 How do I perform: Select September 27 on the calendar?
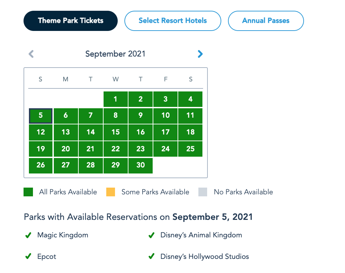pos(66,165)
